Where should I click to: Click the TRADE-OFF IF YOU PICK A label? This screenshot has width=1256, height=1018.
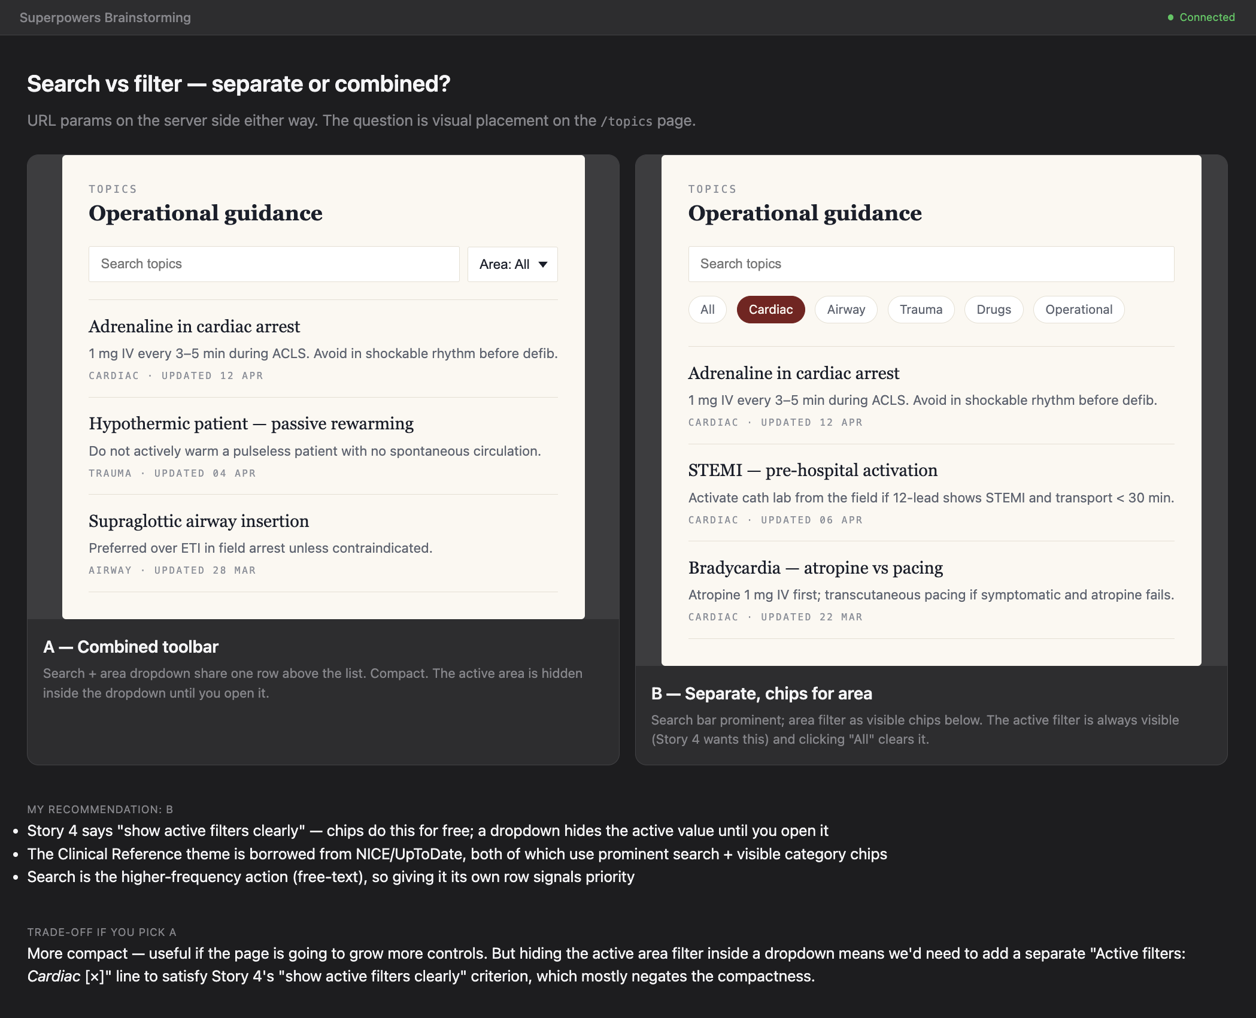[102, 932]
